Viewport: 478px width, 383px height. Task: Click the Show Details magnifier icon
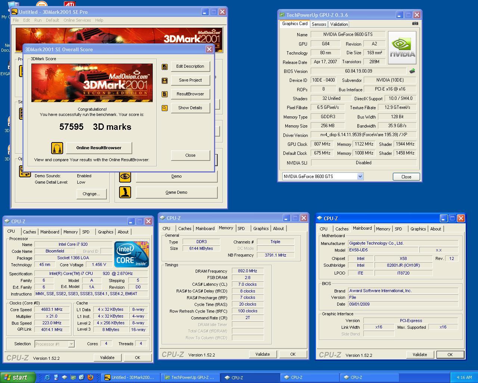(x=165, y=108)
